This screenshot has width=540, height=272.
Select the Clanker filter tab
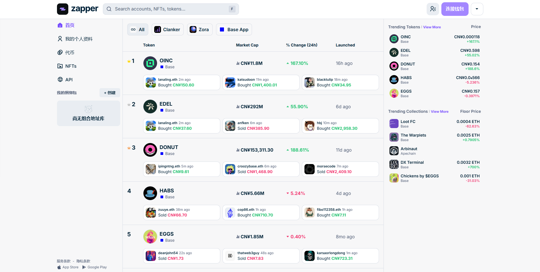168,29
